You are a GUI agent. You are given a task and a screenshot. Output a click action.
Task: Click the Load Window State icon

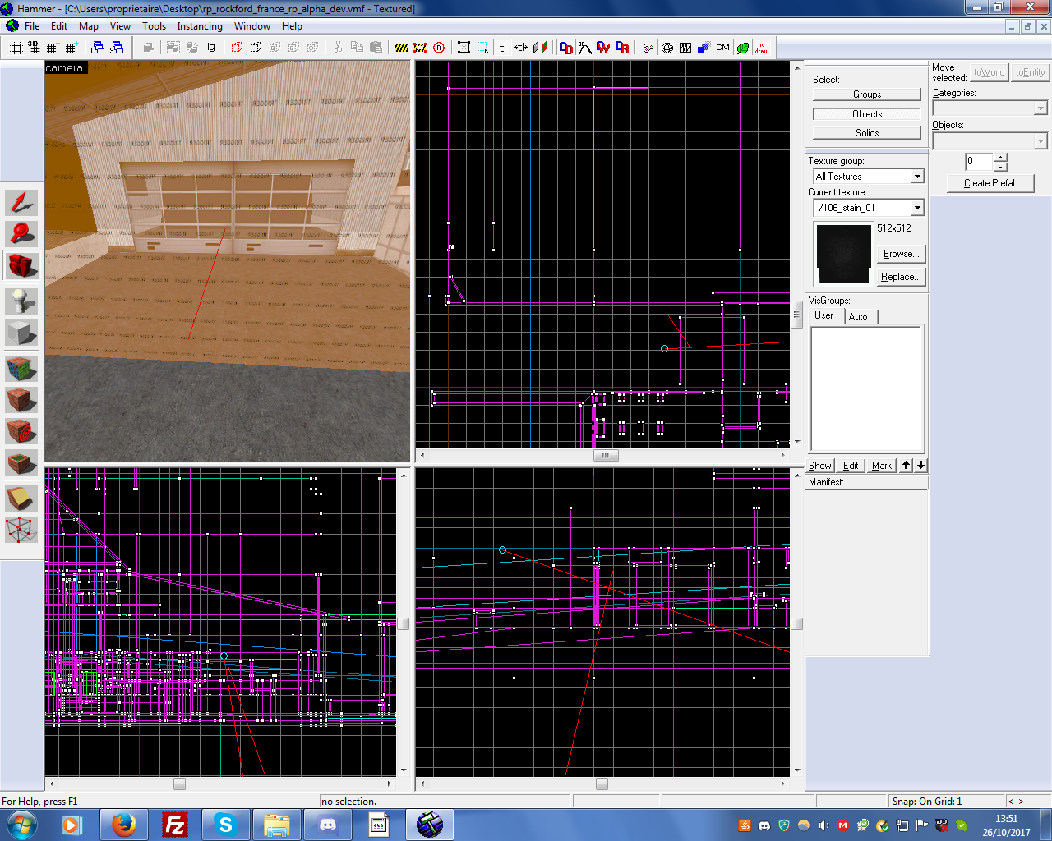point(99,48)
